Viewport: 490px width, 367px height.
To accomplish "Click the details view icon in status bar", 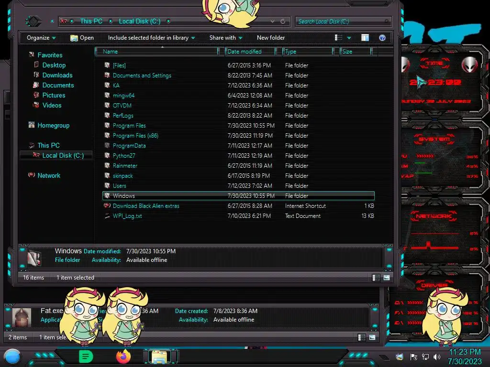I will pos(376,278).
